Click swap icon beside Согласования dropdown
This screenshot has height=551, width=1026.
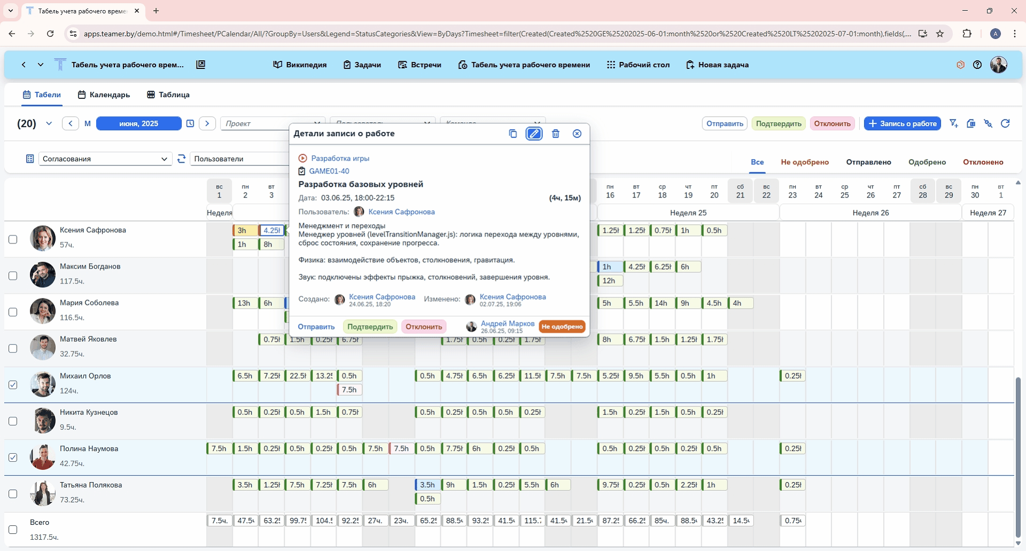click(x=182, y=159)
